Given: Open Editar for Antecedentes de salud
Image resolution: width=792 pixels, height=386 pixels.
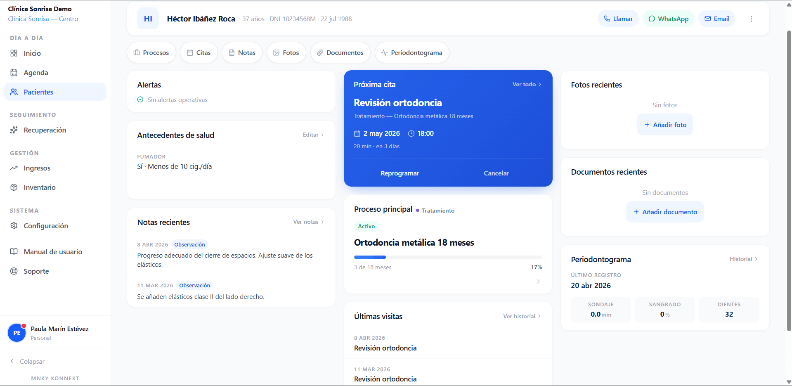Looking at the screenshot, I should pyautogui.click(x=313, y=135).
